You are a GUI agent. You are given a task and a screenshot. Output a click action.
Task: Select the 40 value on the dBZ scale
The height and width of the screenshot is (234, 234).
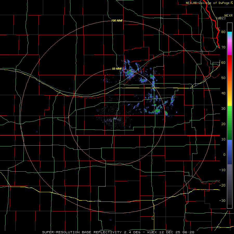tap(223, 93)
